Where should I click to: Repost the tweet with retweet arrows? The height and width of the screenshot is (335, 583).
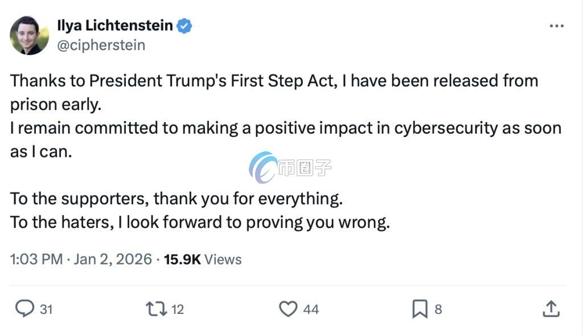click(156, 309)
